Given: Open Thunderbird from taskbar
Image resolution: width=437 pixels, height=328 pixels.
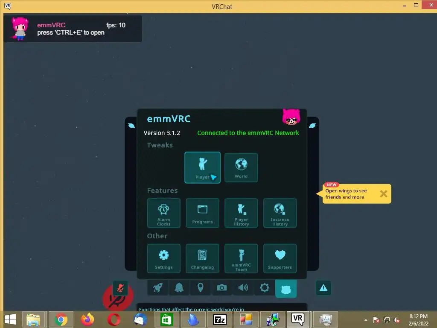Looking at the screenshot, I should click(x=140, y=319).
